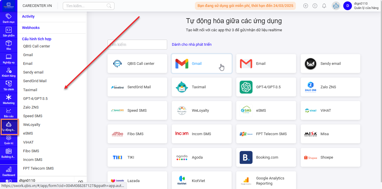Go to Kho in the sidebar

click(9, 45)
